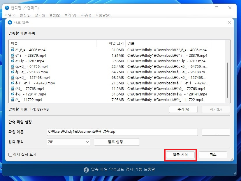
Task: Click the 7.95MB size cell
Action: 117,100
